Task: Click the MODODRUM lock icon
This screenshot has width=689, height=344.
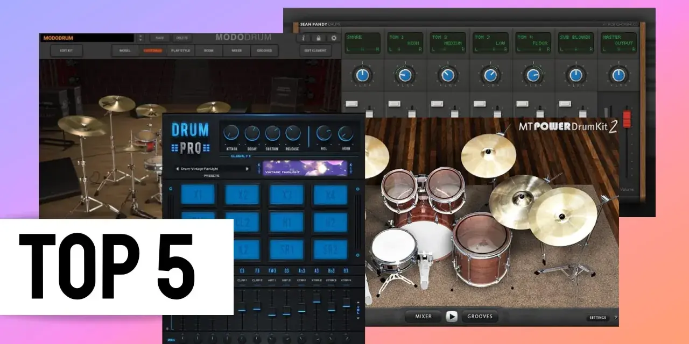Action: pos(319,38)
